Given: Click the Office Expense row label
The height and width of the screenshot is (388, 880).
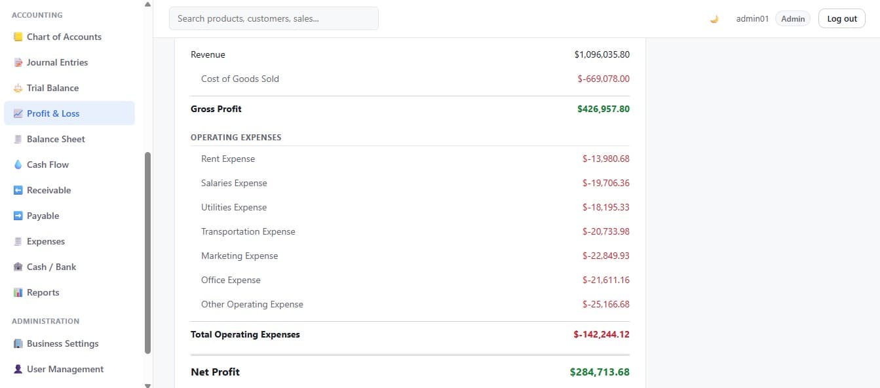Looking at the screenshot, I should [x=231, y=280].
